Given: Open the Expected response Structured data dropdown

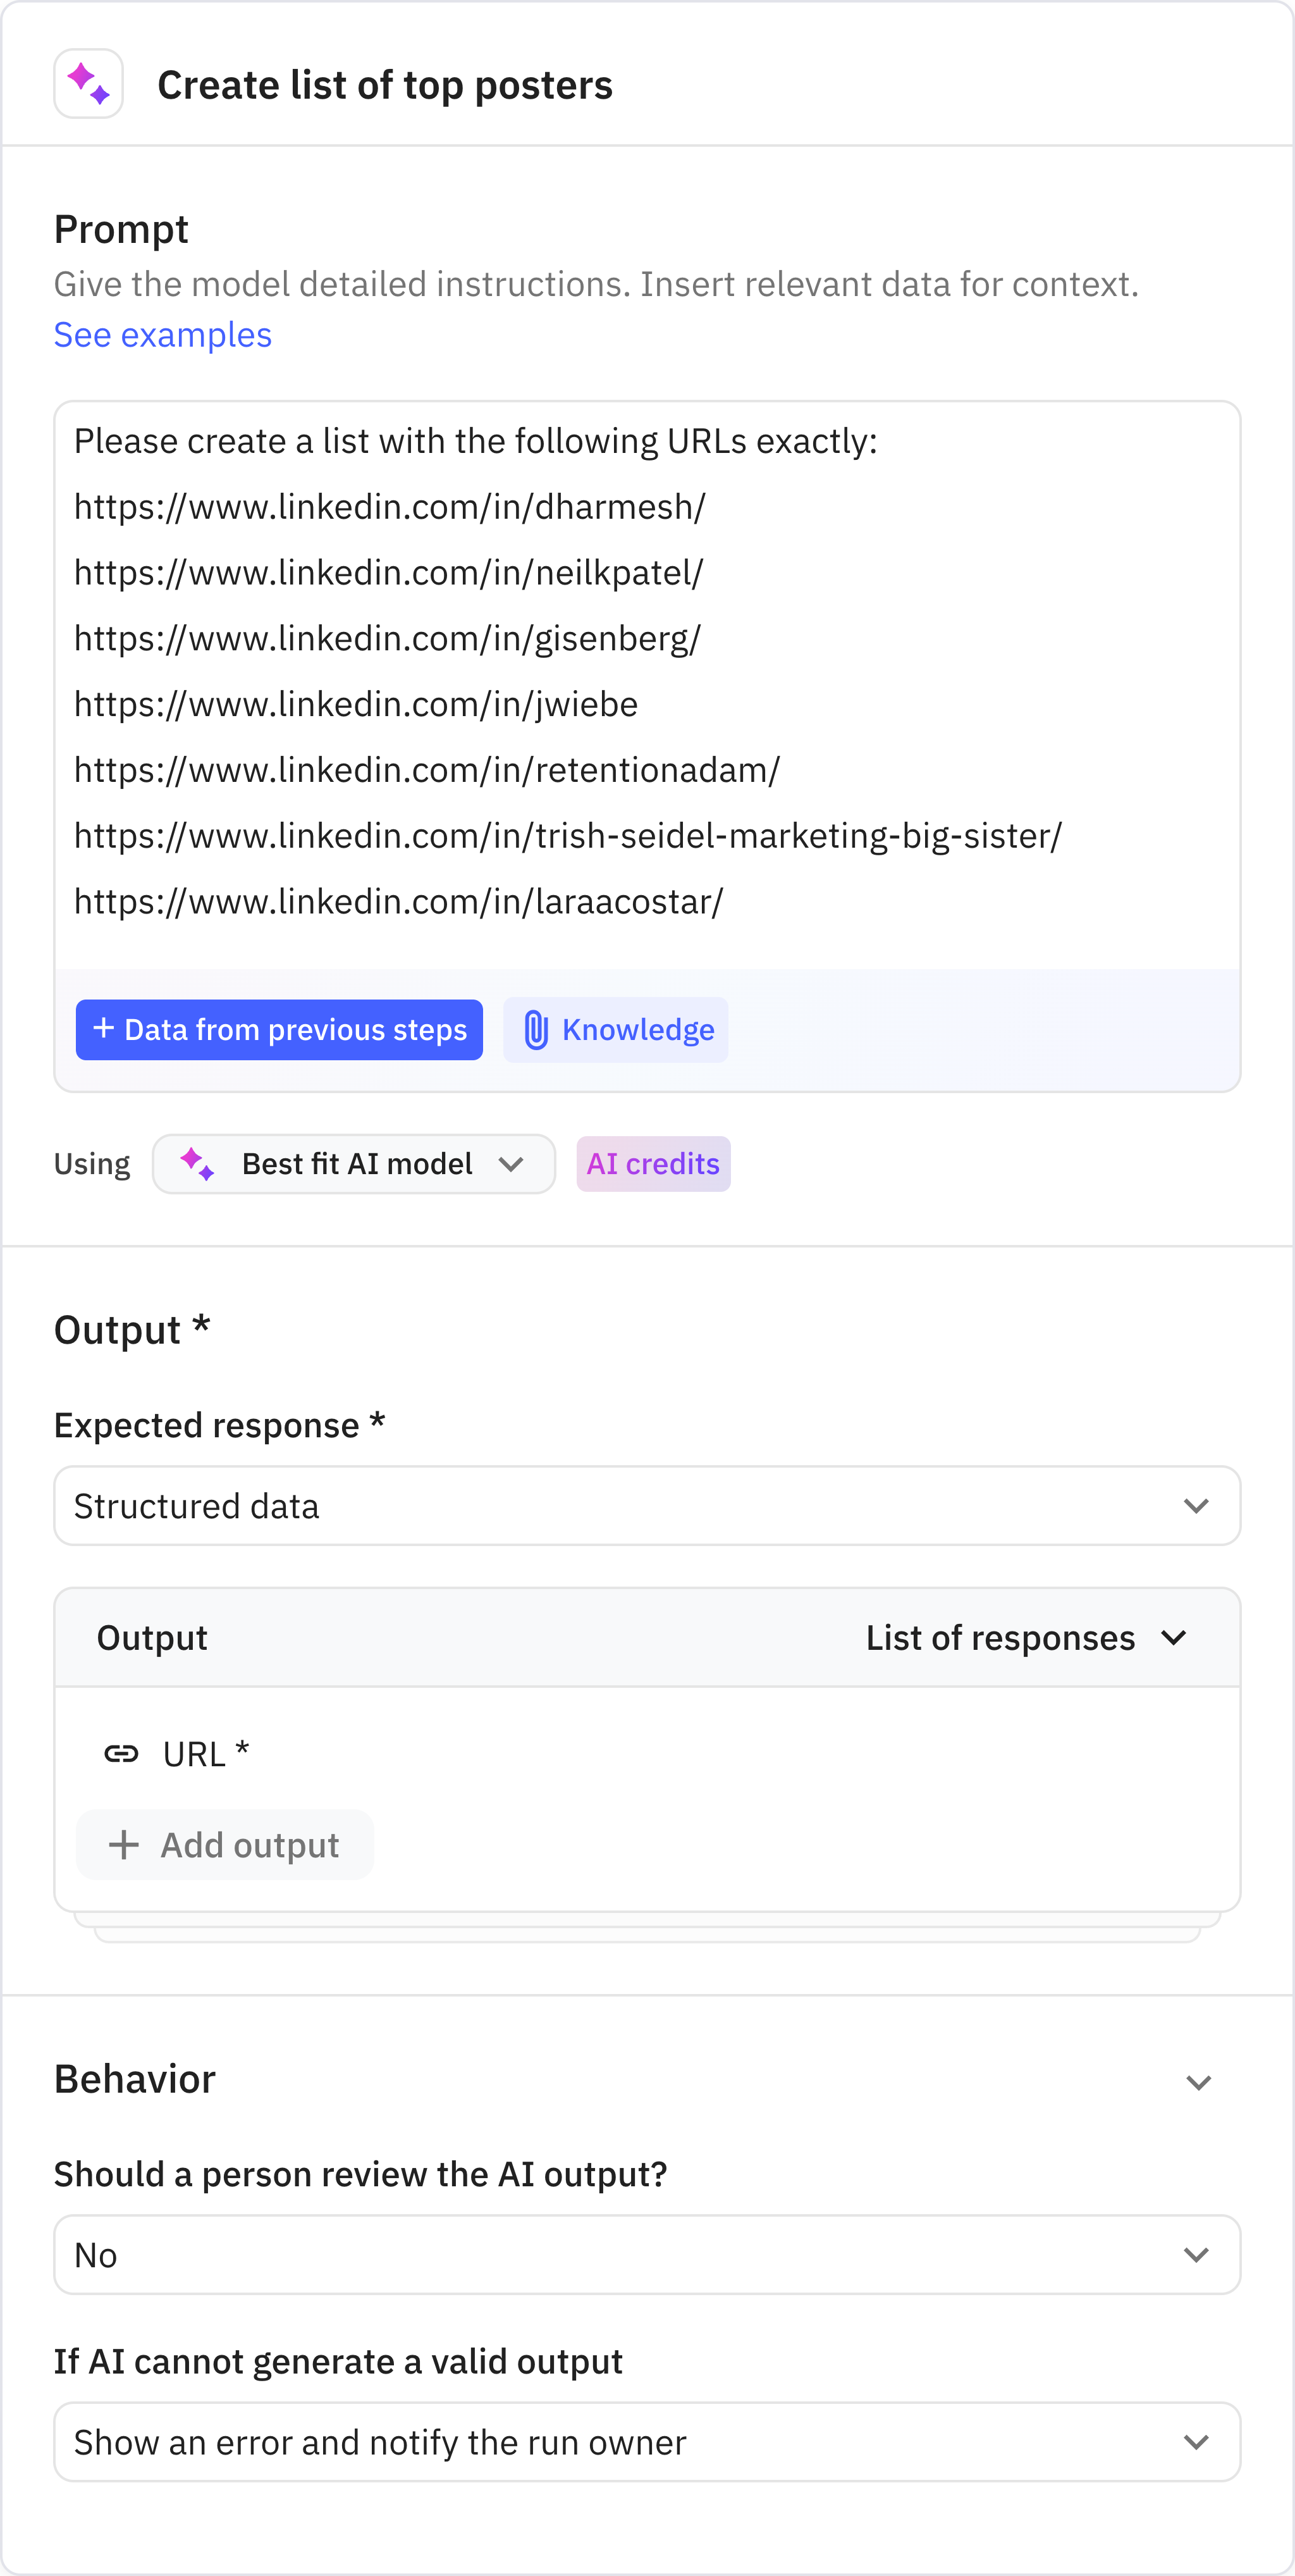Looking at the screenshot, I should point(646,1506).
